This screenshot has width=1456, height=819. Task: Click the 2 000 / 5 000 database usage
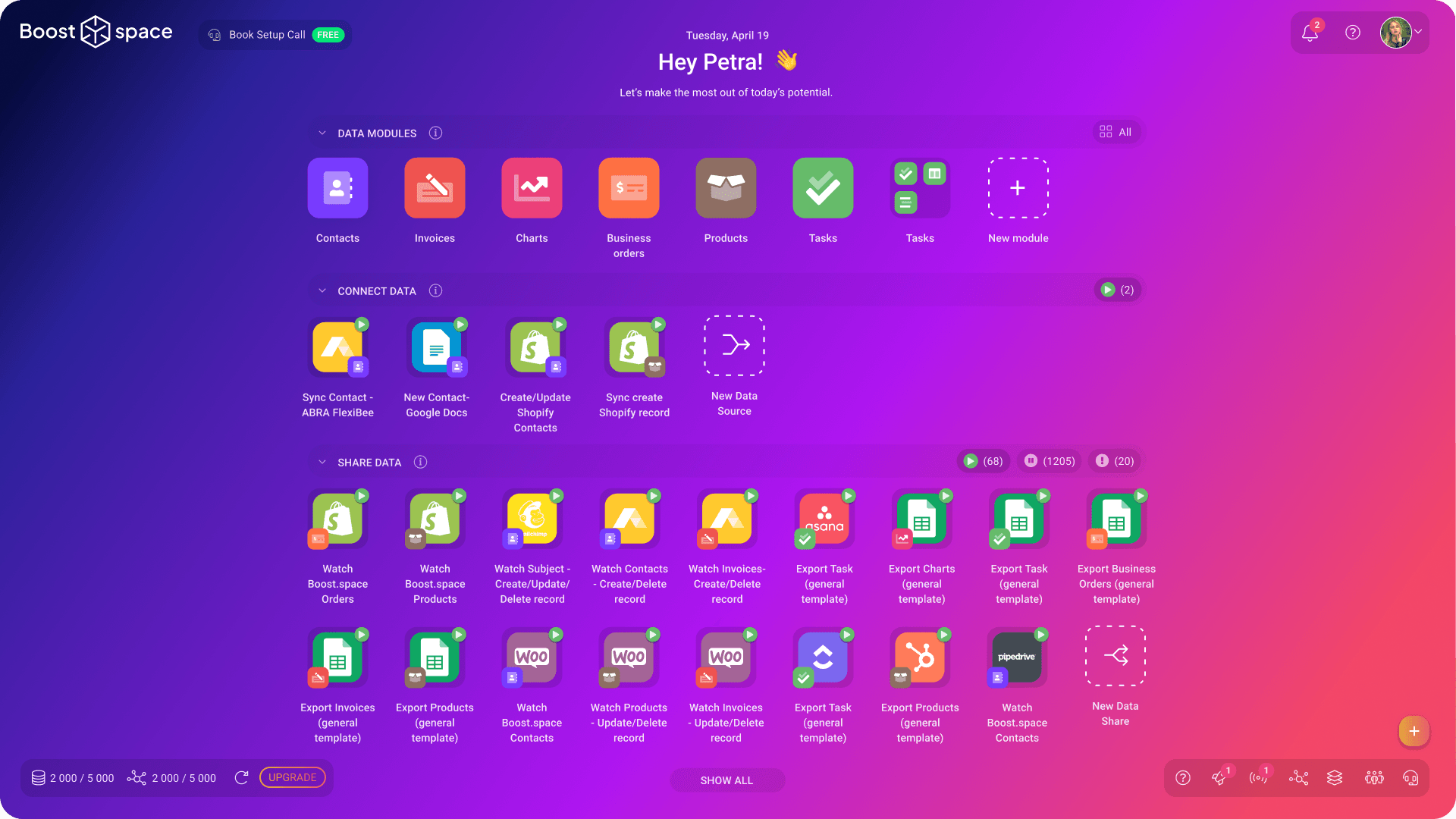(73, 778)
